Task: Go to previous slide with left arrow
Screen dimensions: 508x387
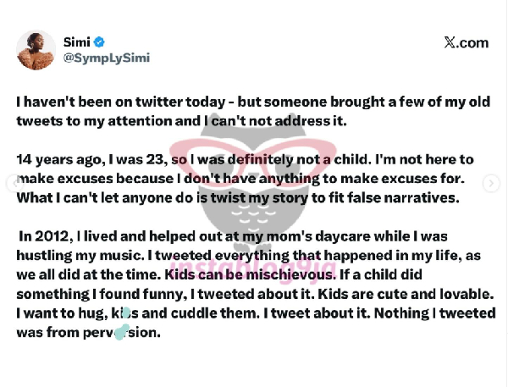Action: [x=12, y=183]
